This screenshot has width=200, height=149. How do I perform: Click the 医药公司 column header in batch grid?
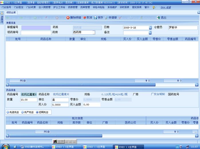(x=130, y=123)
